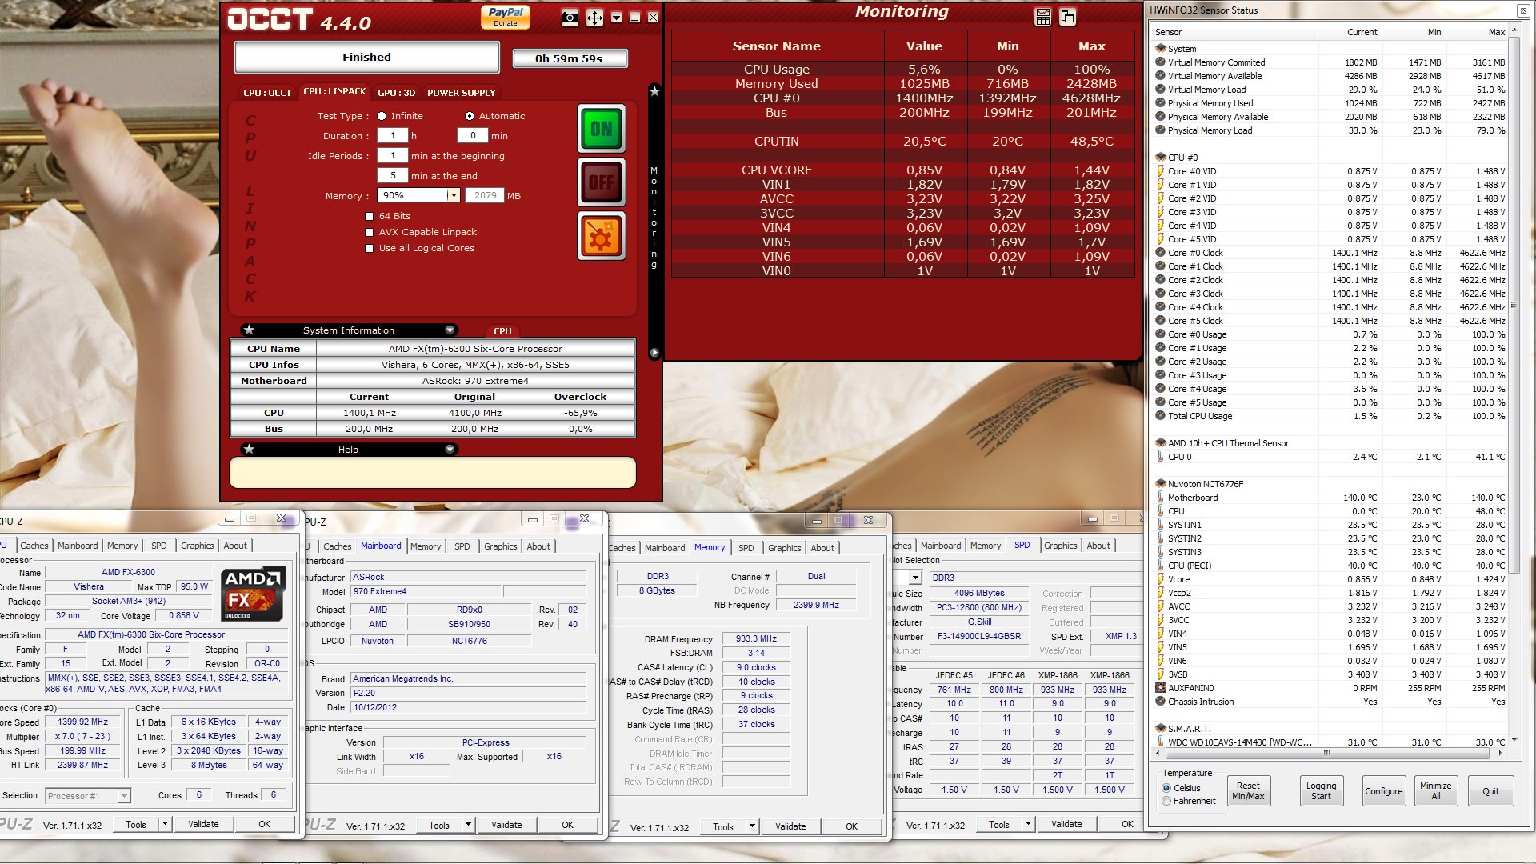The image size is (1536, 864).
Task: Click the S.M.A.R.T. group icon
Action: tap(1161, 729)
